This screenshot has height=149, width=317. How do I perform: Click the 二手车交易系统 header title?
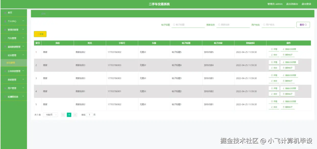pos(159,4)
